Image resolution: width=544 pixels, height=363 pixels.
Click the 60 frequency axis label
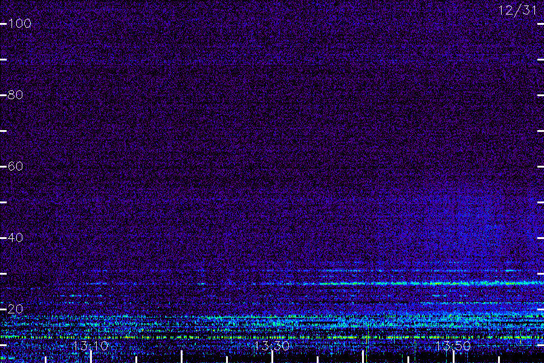15,166
